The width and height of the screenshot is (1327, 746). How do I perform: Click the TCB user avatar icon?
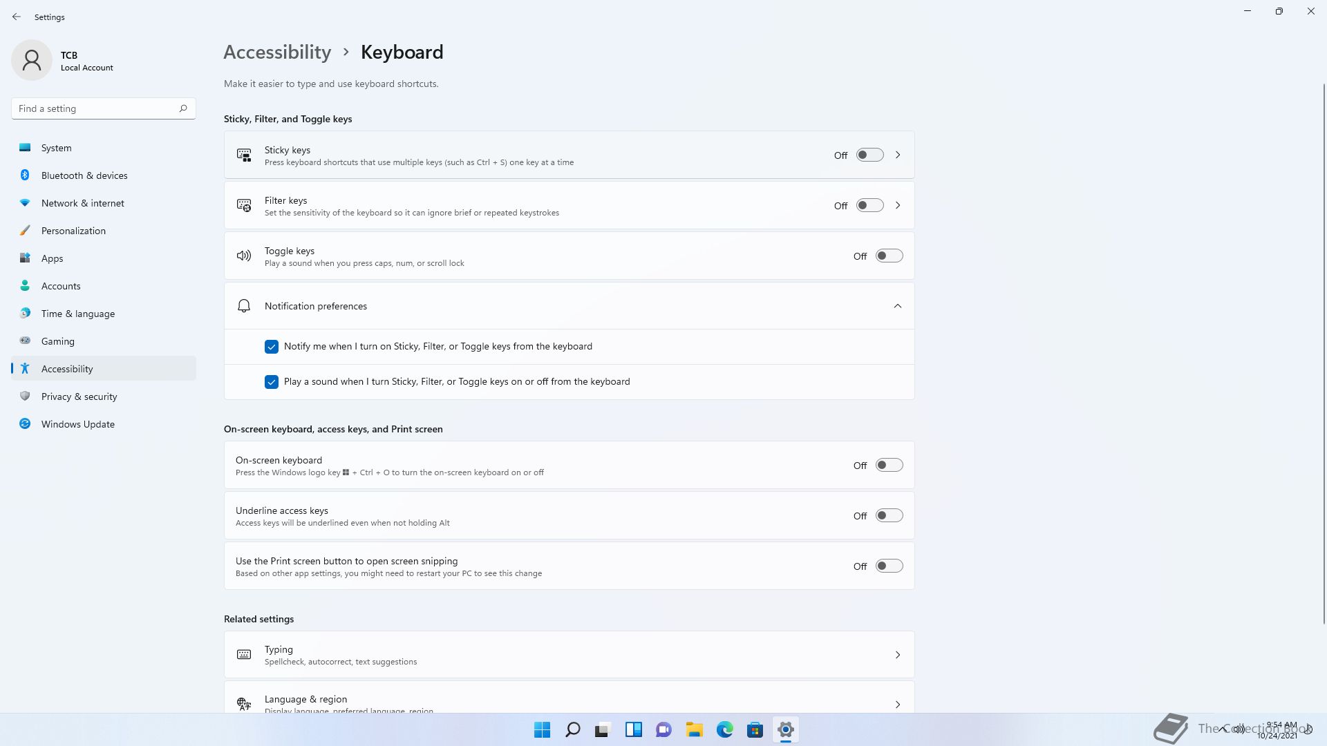32,60
